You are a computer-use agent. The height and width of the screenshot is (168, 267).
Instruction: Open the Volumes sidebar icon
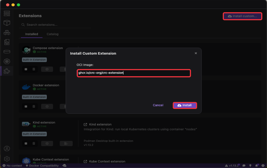click(x=7, y=52)
